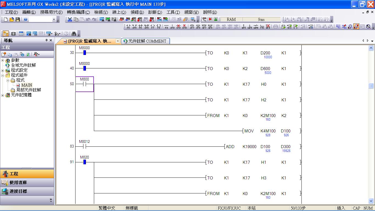
Task: Click the Save project icon
Action: pos(18,20)
